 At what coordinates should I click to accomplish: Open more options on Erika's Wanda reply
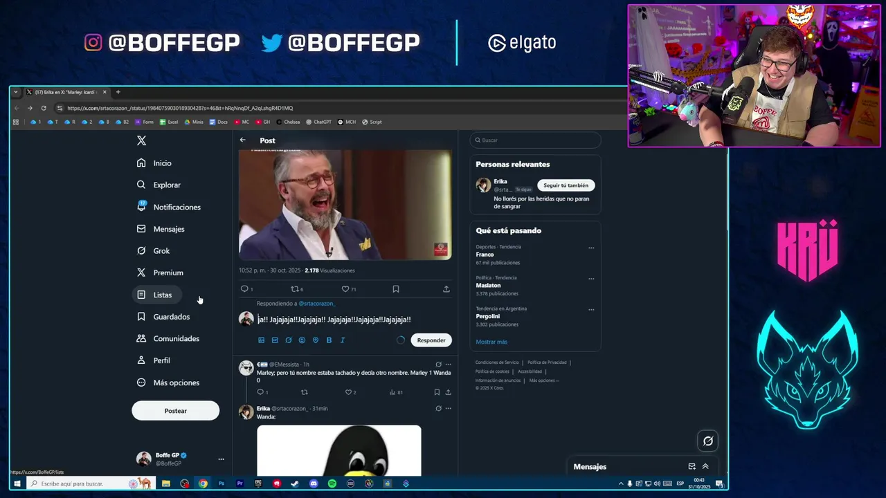tap(448, 409)
